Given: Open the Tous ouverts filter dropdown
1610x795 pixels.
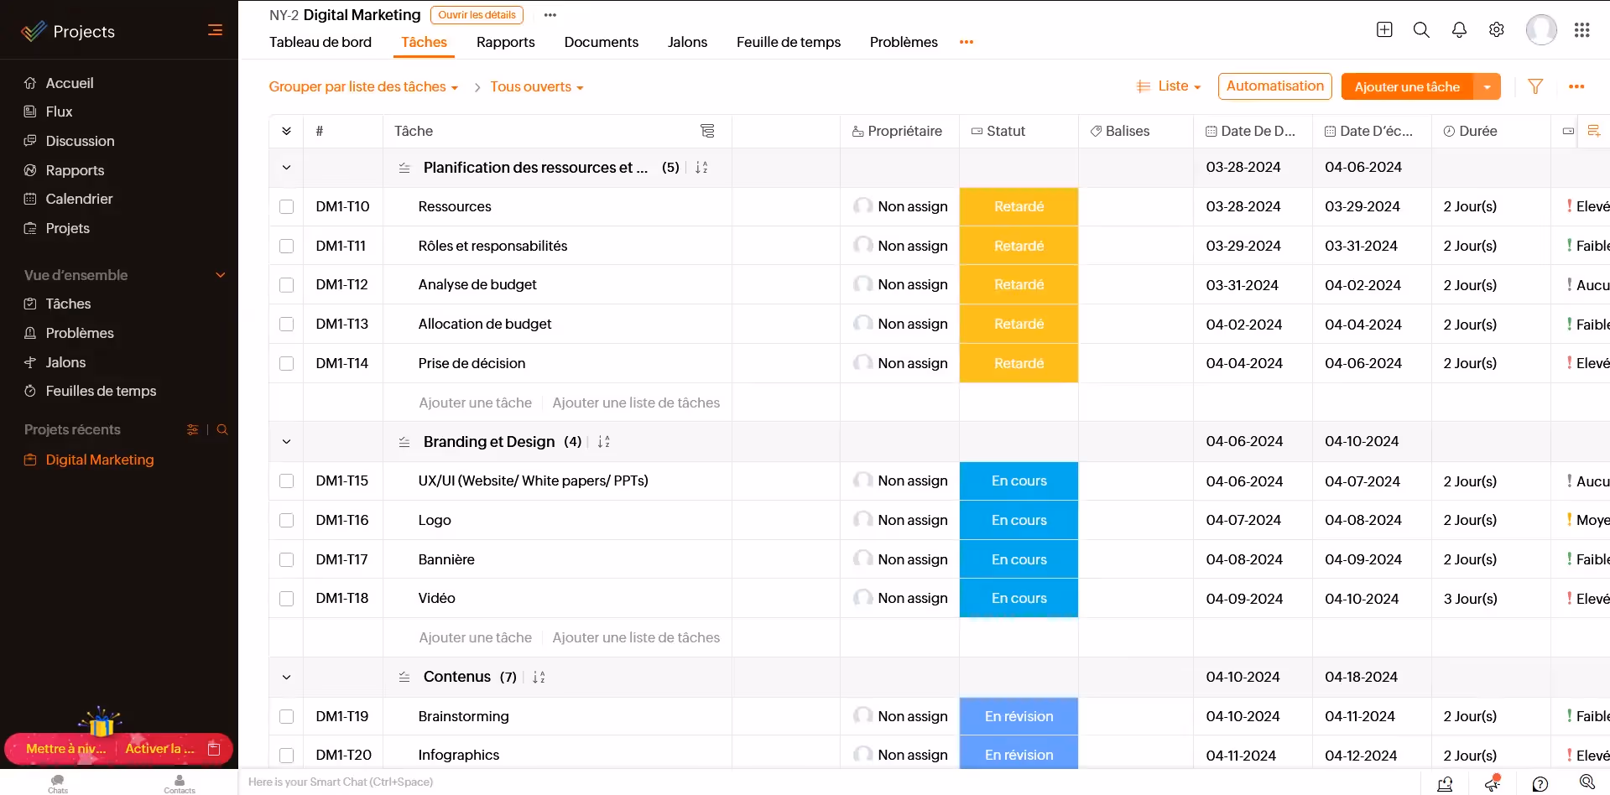Looking at the screenshot, I should pos(536,86).
